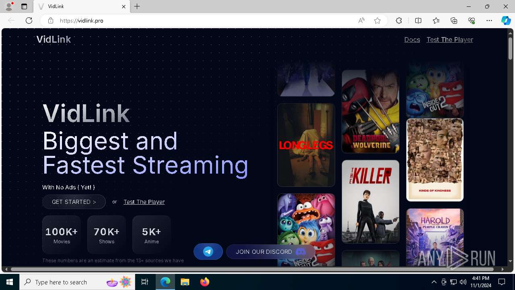Click the VidLink logo in header

click(54, 39)
